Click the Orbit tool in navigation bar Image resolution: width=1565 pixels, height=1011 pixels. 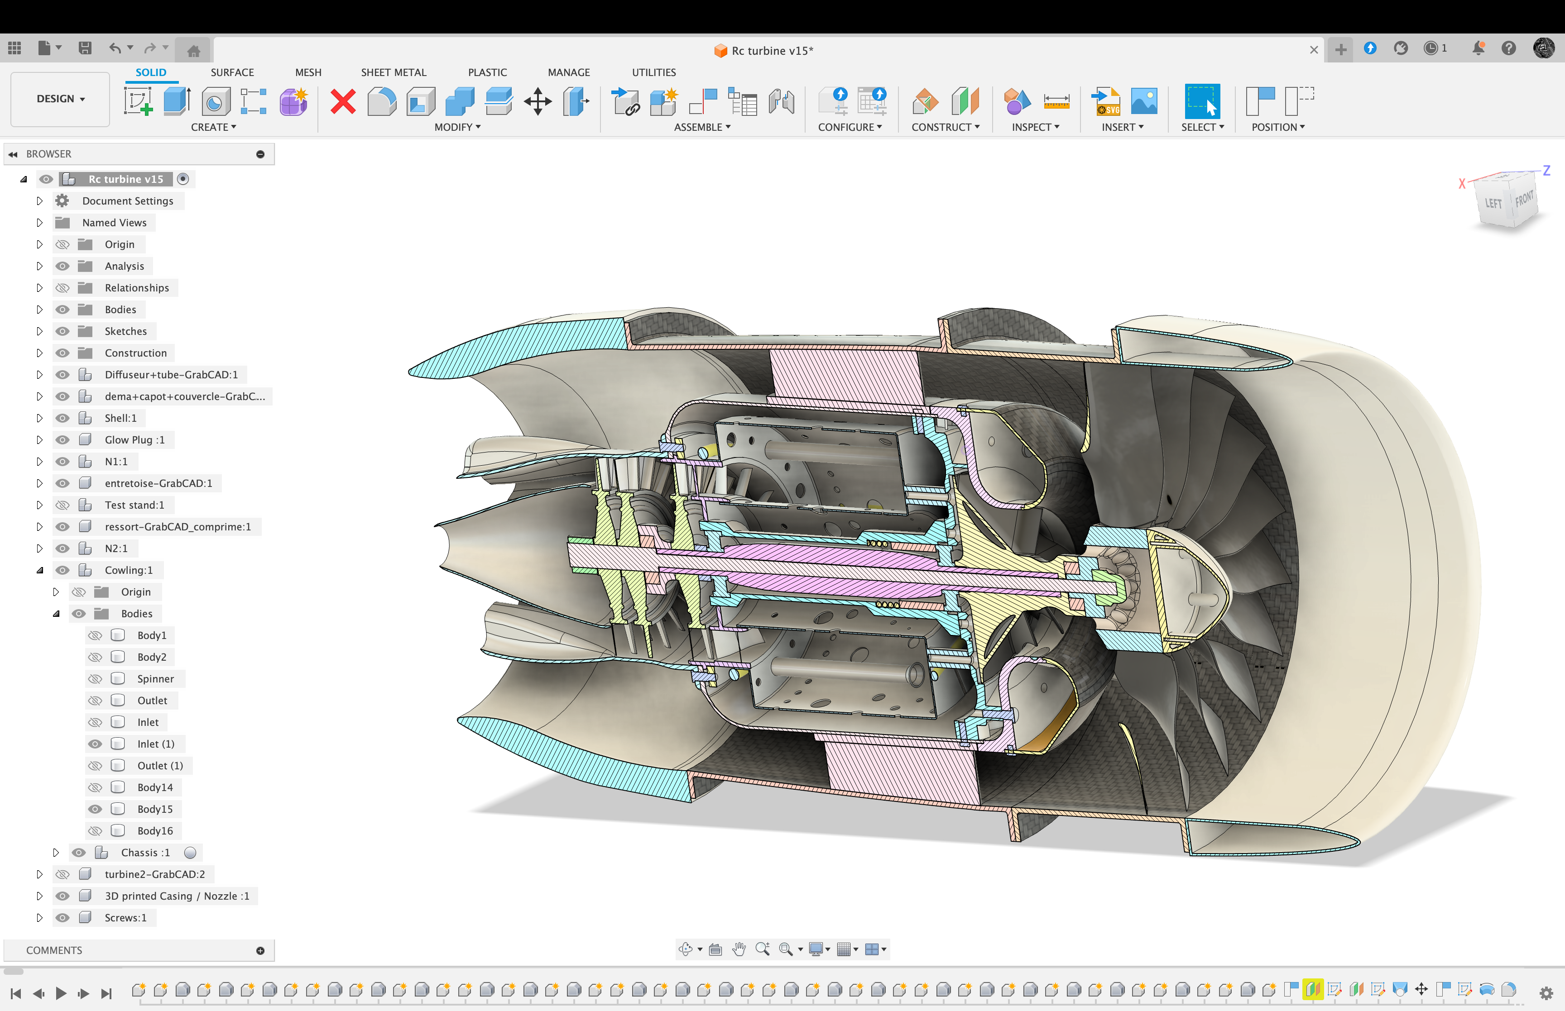686,949
